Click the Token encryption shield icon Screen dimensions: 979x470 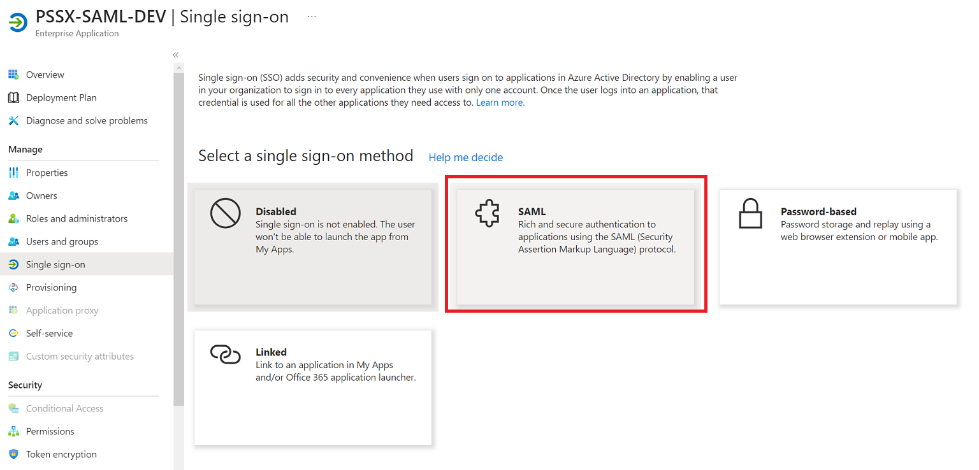tap(13, 454)
